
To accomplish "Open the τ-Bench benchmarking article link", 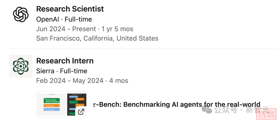I will (176, 105).
